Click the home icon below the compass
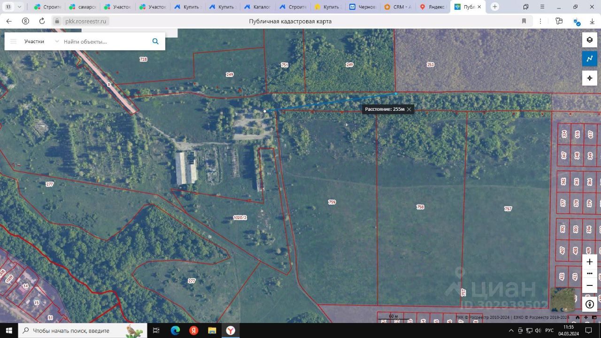This screenshot has height=338, width=601. [578, 317]
